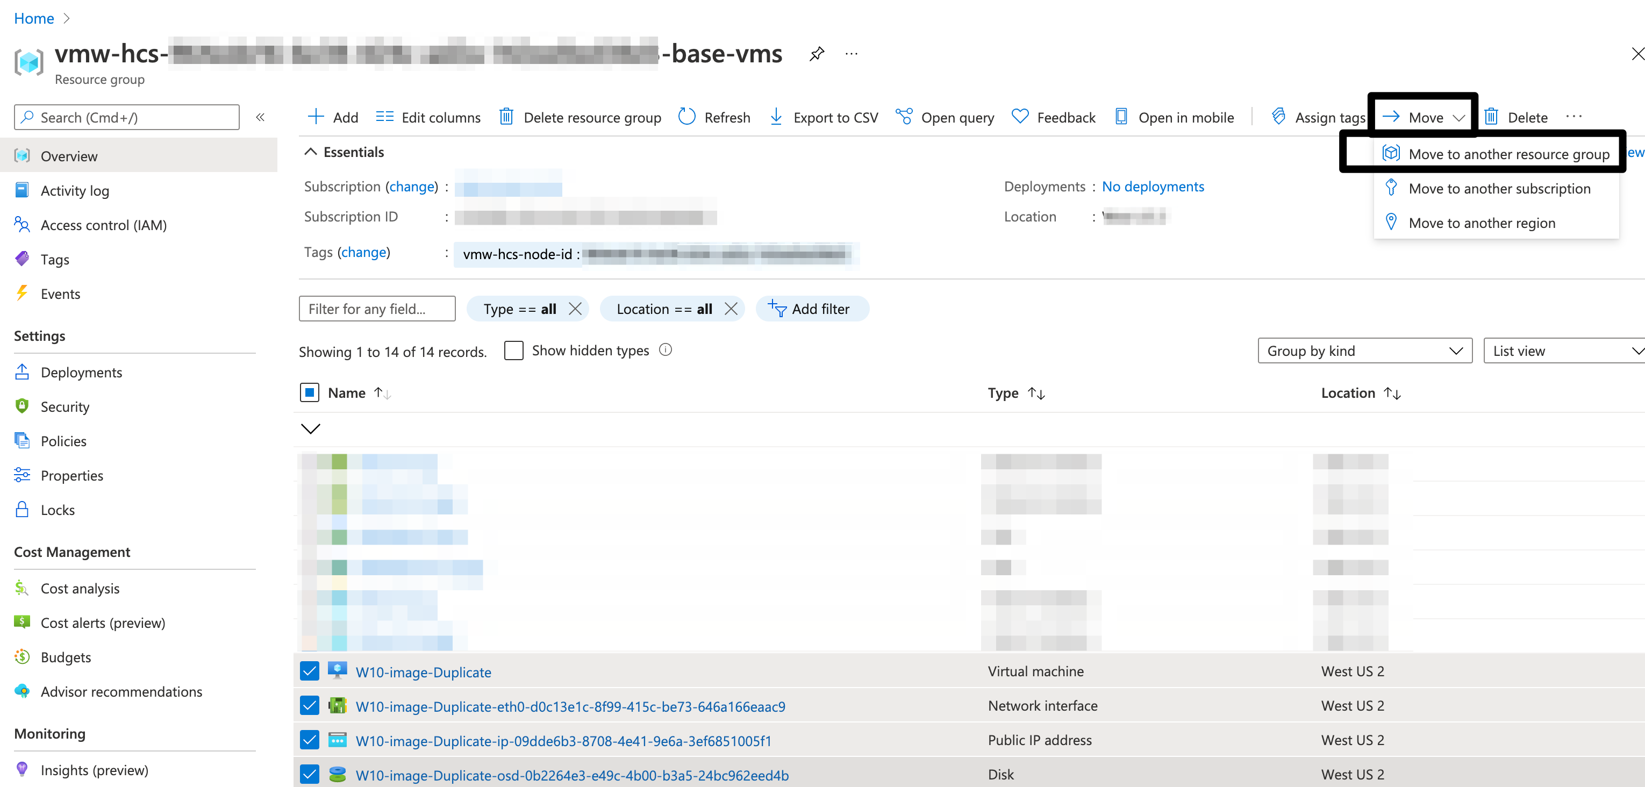This screenshot has height=787, width=1645.
Task: Click the Add filter button
Action: pos(810,309)
